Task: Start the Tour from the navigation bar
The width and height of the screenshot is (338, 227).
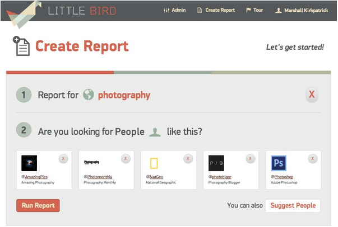Action: [x=254, y=10]
